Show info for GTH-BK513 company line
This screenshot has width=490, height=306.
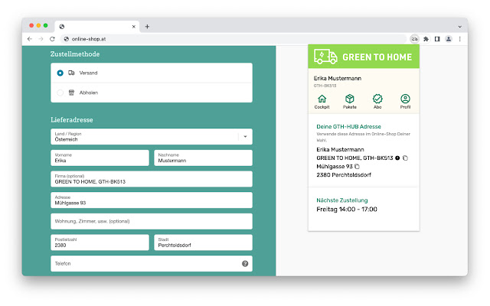[x=397, y=158]
